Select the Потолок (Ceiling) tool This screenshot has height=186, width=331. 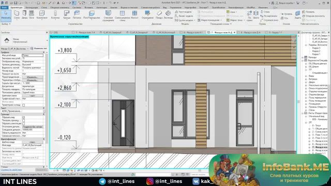click(77, 15)
